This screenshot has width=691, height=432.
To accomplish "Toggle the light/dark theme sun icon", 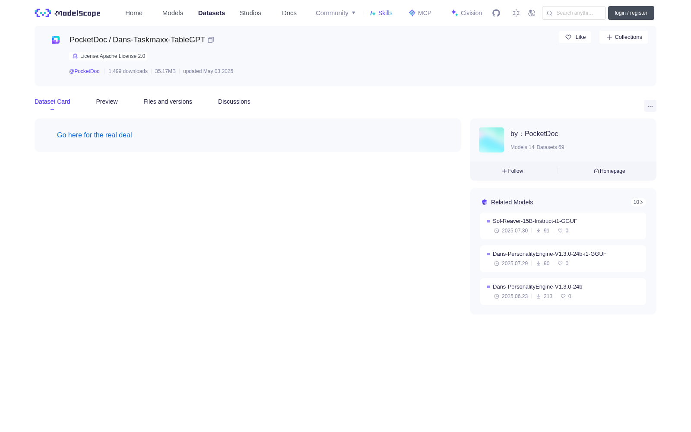I will coord(516,13).
